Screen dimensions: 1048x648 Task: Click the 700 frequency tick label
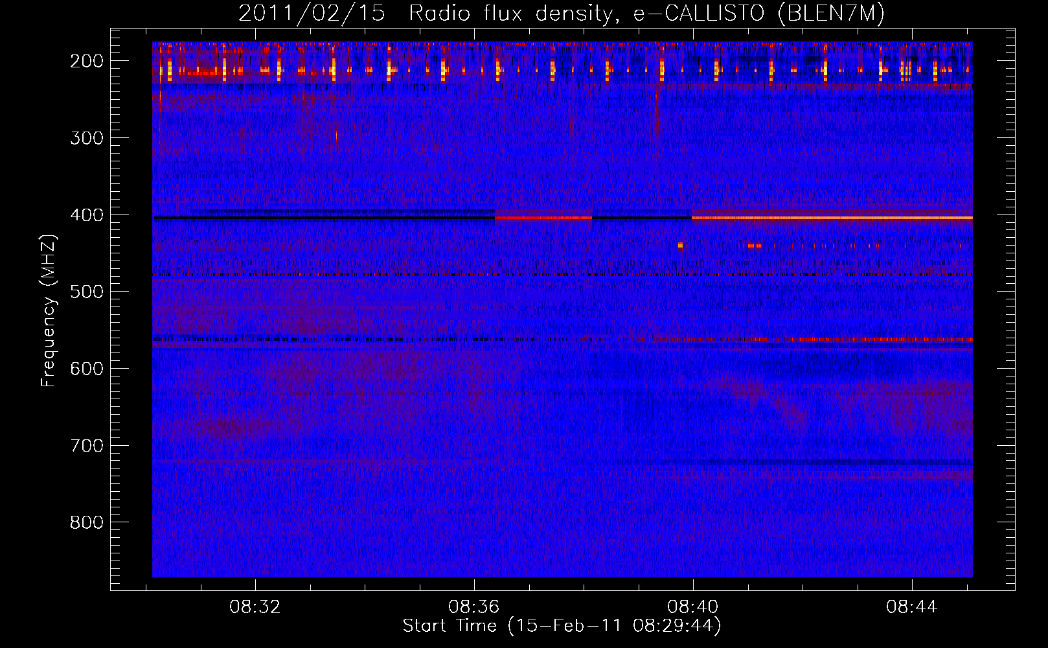[86, 446]
